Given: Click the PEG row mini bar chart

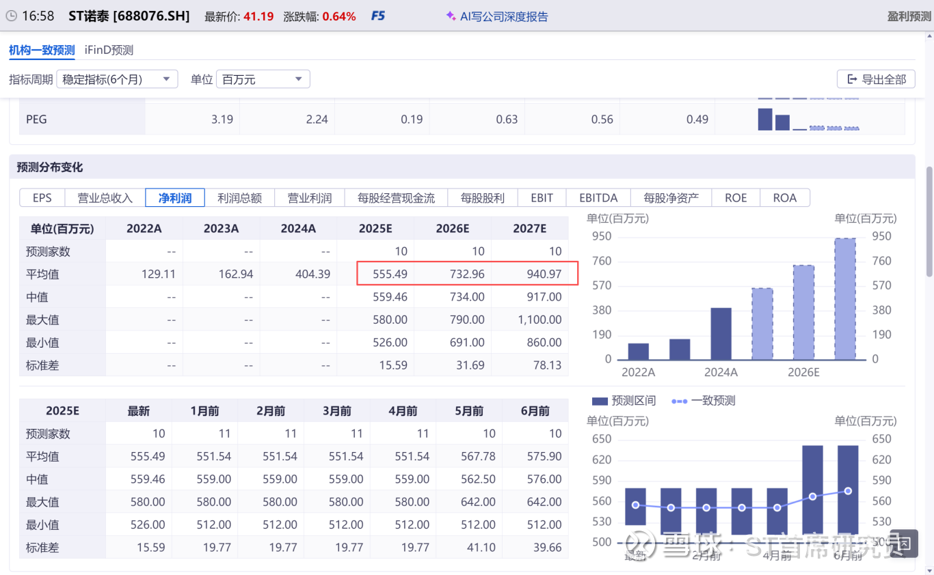Looking at the screenshot, I should point(808,120).
